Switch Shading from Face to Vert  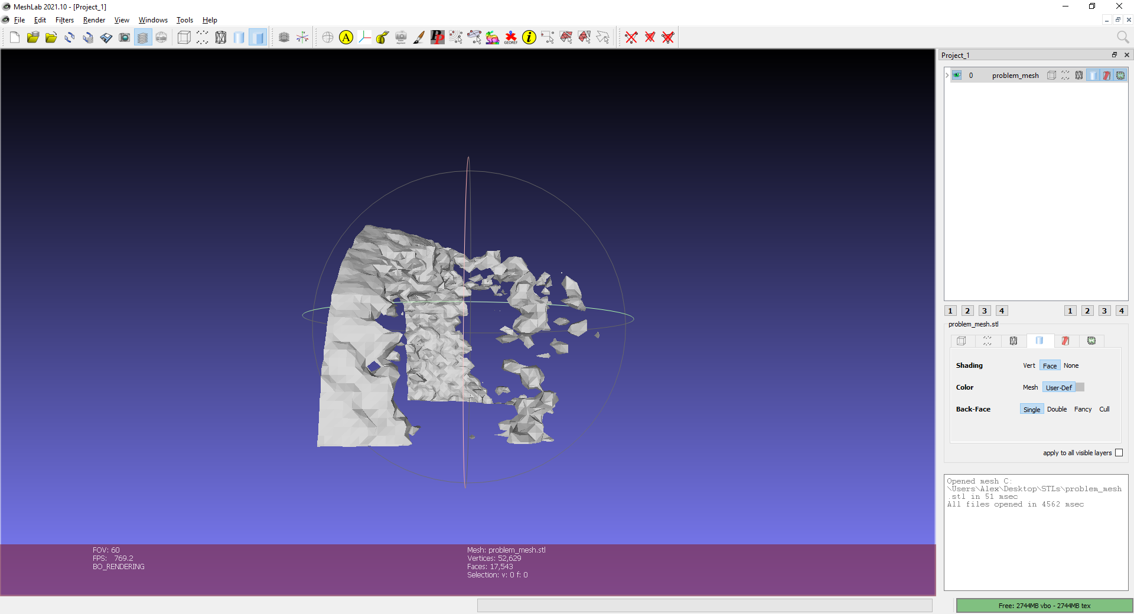(x=1029, y=365)
